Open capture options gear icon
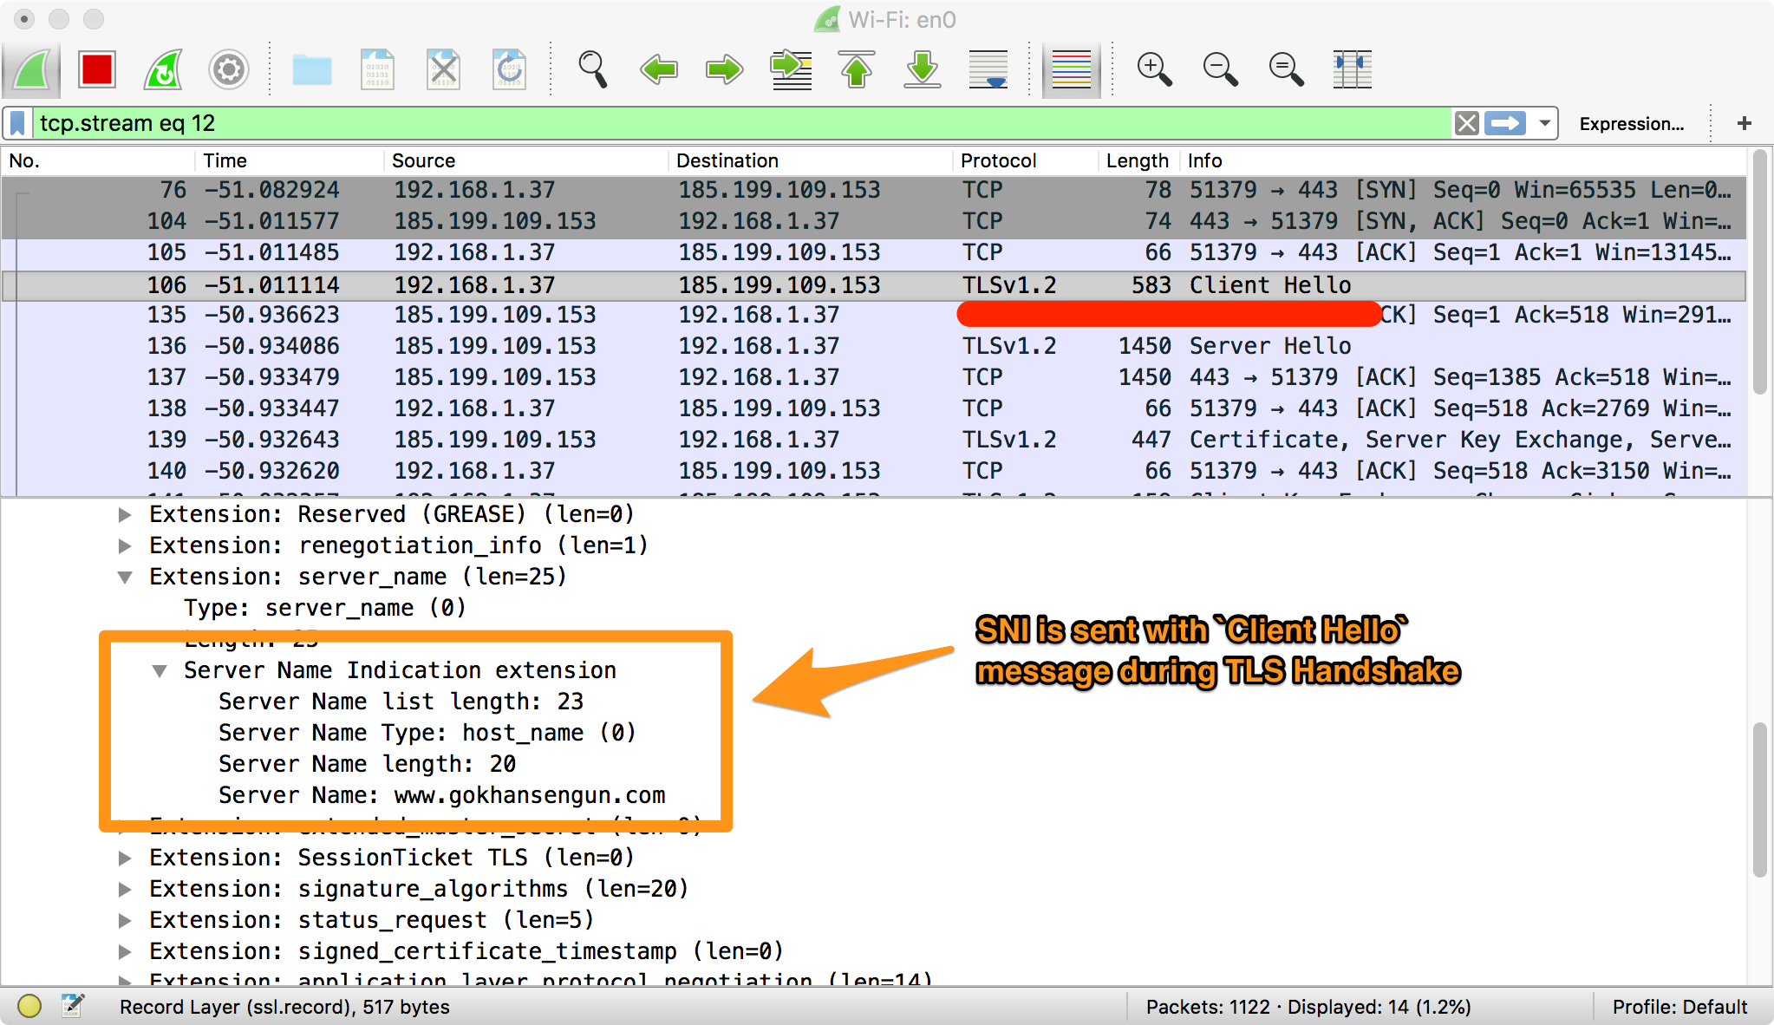This screenshot has width=1774, height=1025. tap(229, 69)
